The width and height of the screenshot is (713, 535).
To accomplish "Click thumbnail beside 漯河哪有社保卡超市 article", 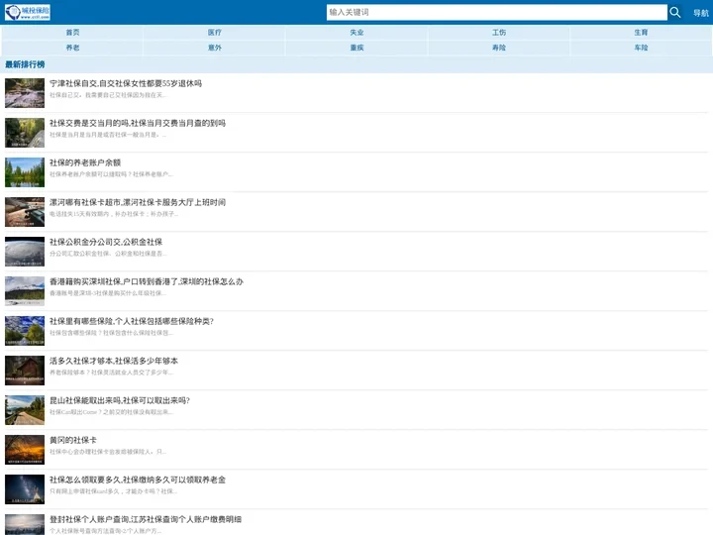I will click(25, 212).
